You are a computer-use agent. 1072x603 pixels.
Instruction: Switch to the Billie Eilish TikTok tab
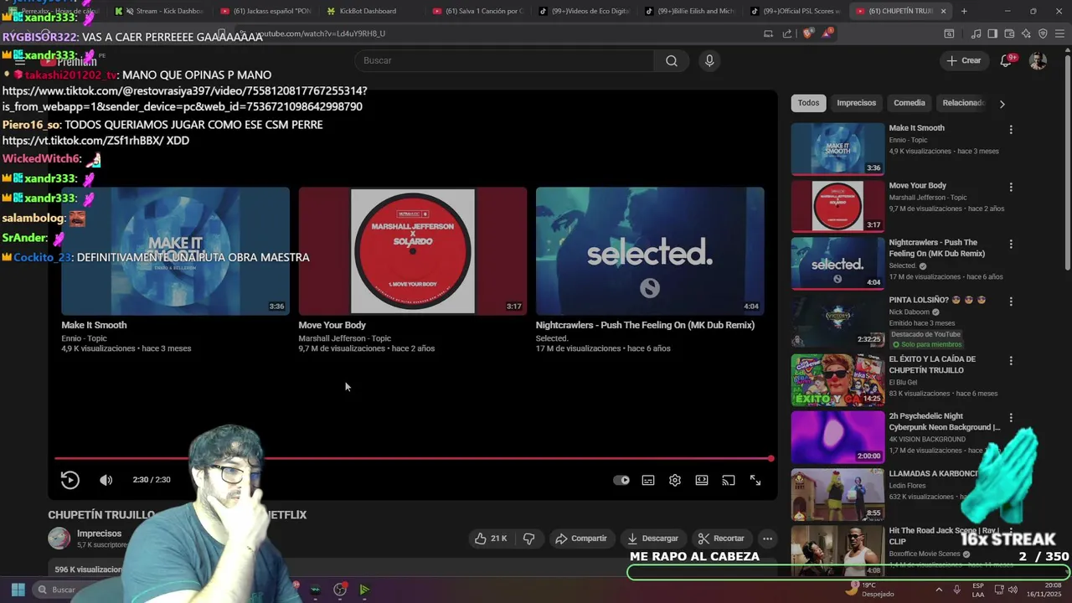[x=691, y=11]
